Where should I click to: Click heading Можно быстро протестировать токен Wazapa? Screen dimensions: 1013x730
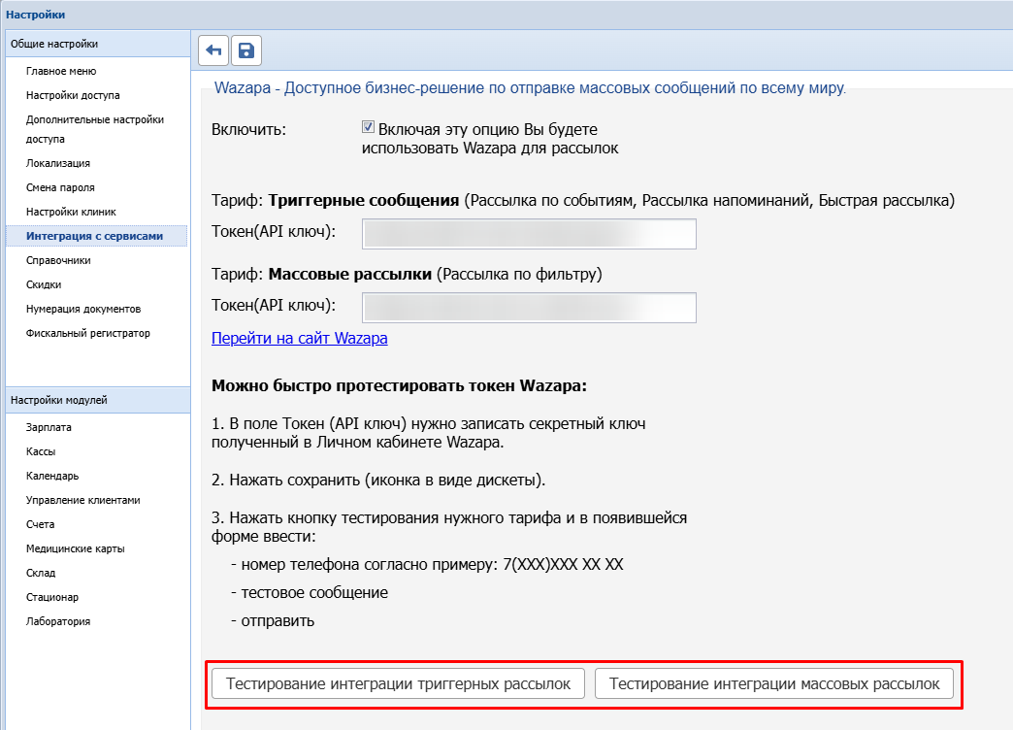click(399, 386)
